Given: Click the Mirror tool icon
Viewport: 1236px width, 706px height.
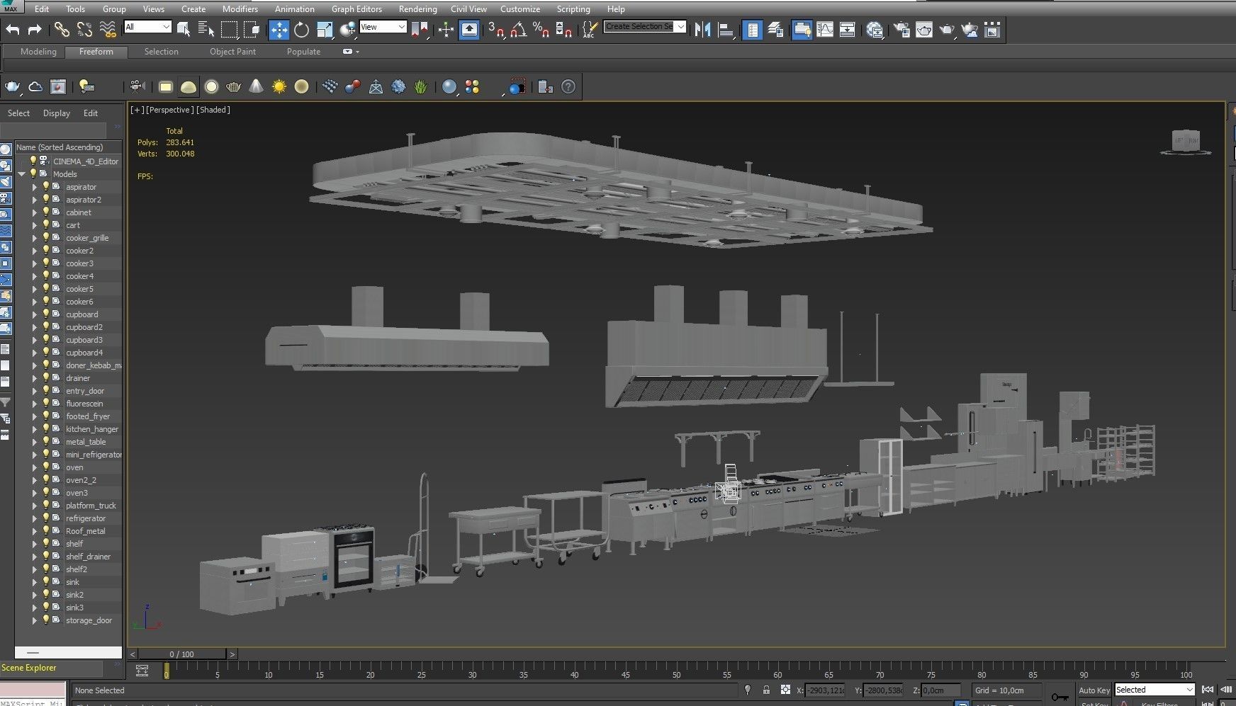Looking at the screenshot, I should (x=702, y=30).
